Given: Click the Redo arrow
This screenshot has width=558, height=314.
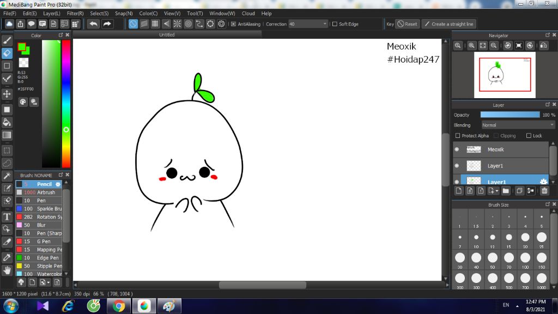Looking at the screenshot, I should (107, 24).
